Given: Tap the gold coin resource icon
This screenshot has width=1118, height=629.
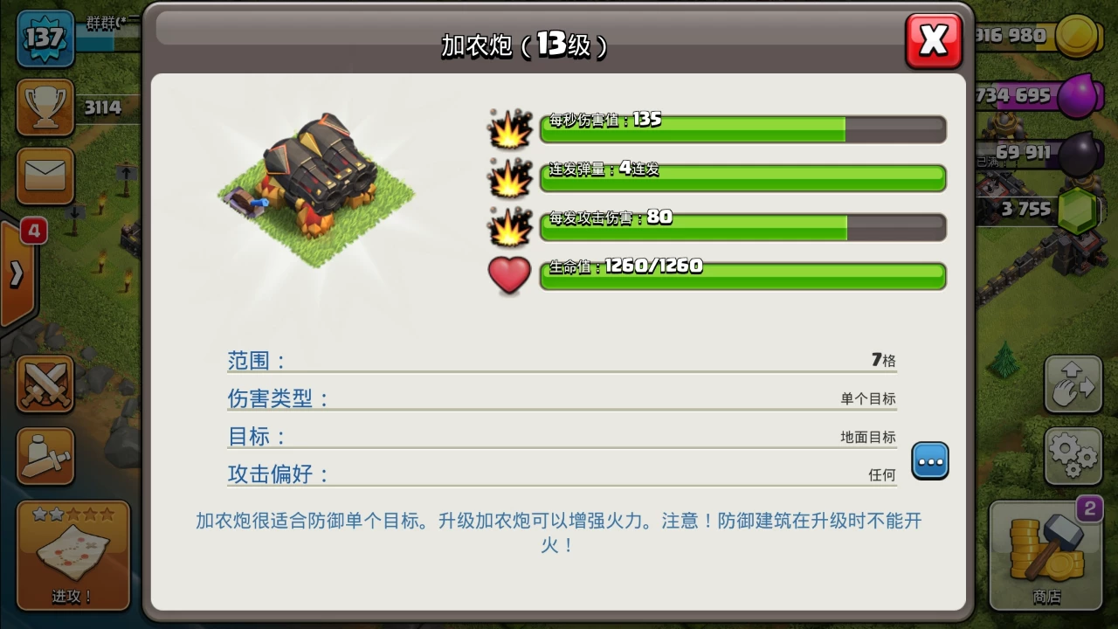Looking at the screenshot, I should [x=1080, y=37].
